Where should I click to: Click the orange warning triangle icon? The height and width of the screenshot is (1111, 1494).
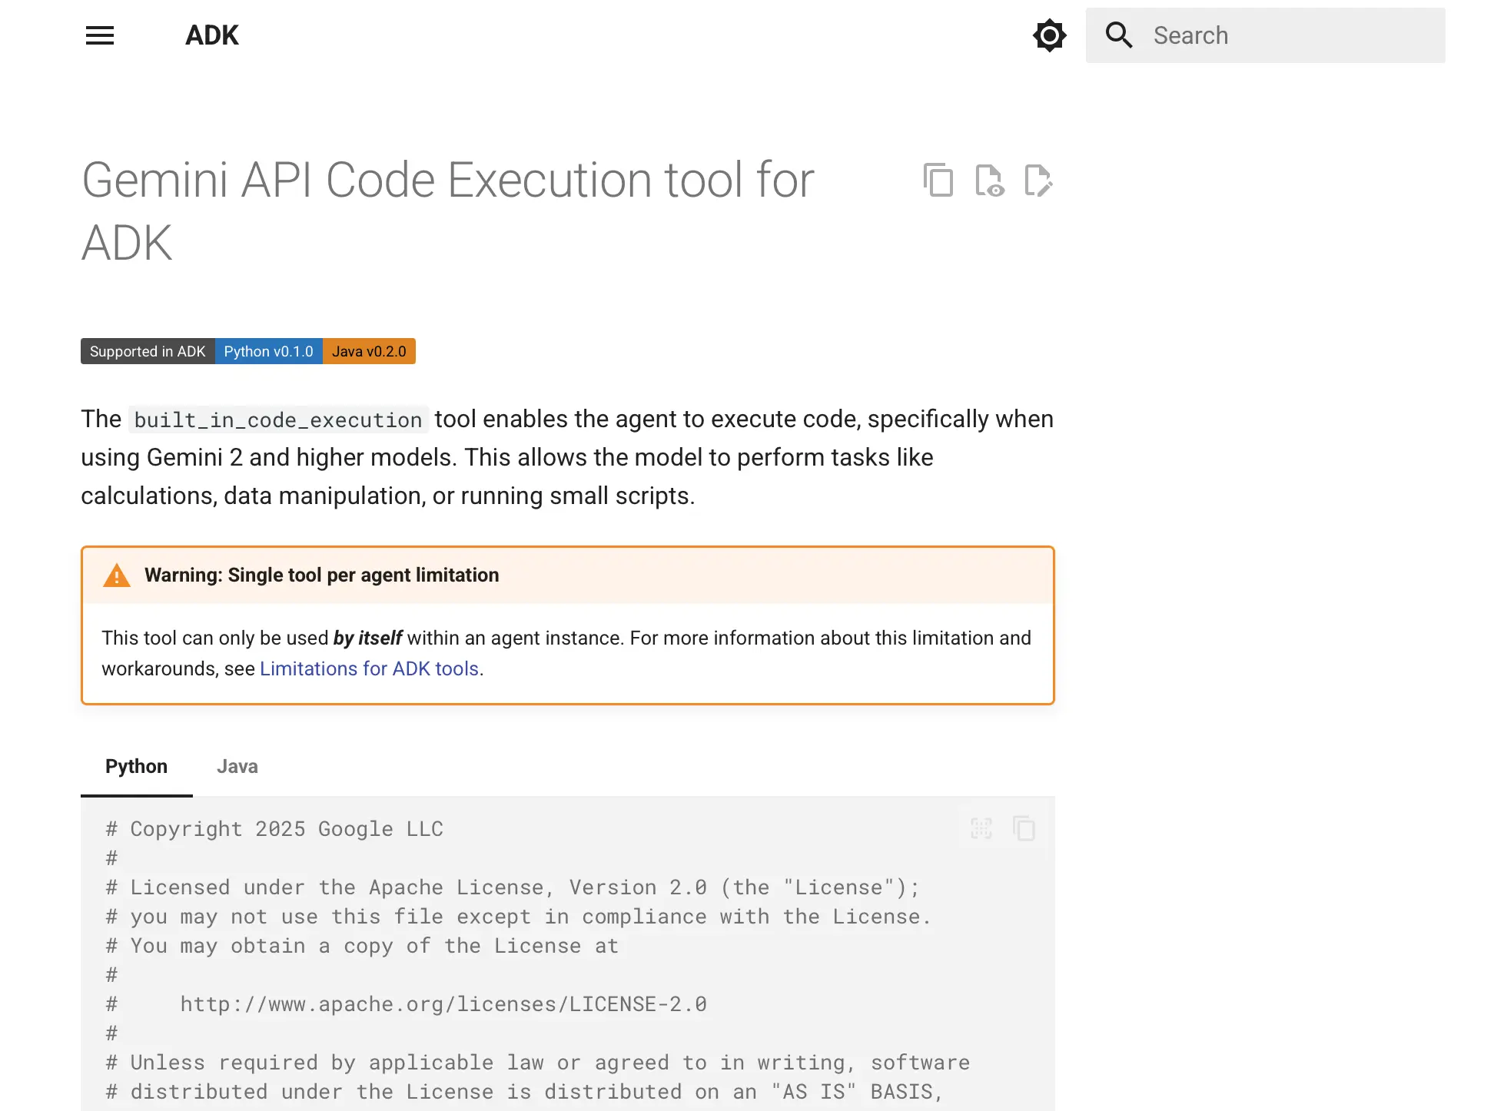(117, 575)
